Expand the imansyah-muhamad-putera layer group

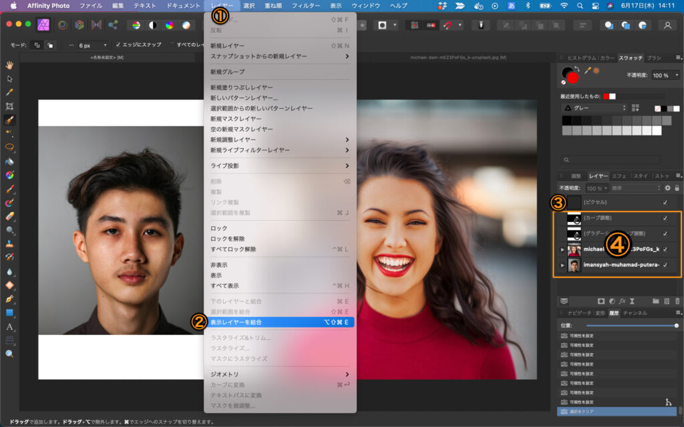(x=562, y=266)
